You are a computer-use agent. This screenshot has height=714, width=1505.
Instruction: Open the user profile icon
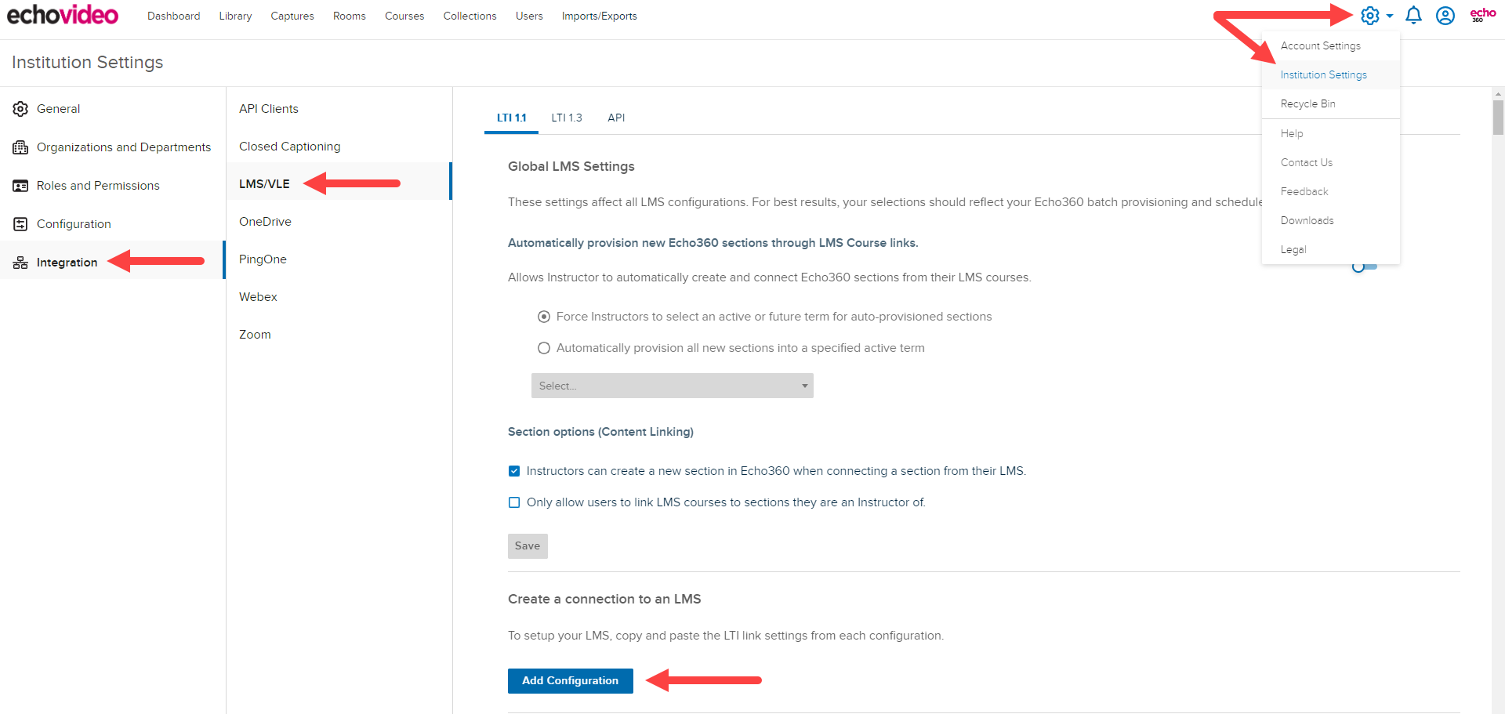(1445, 16)
